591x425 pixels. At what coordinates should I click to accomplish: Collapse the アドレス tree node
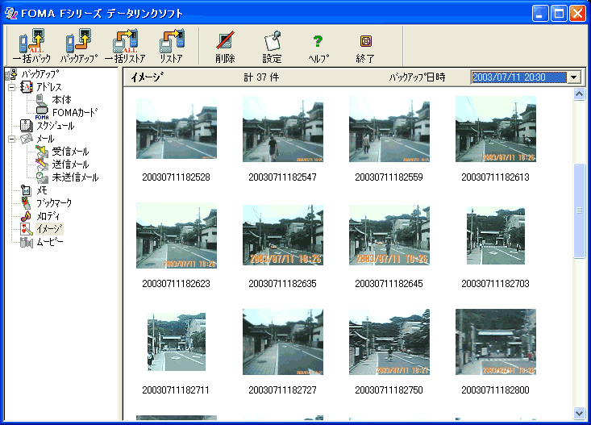(12, 87)
